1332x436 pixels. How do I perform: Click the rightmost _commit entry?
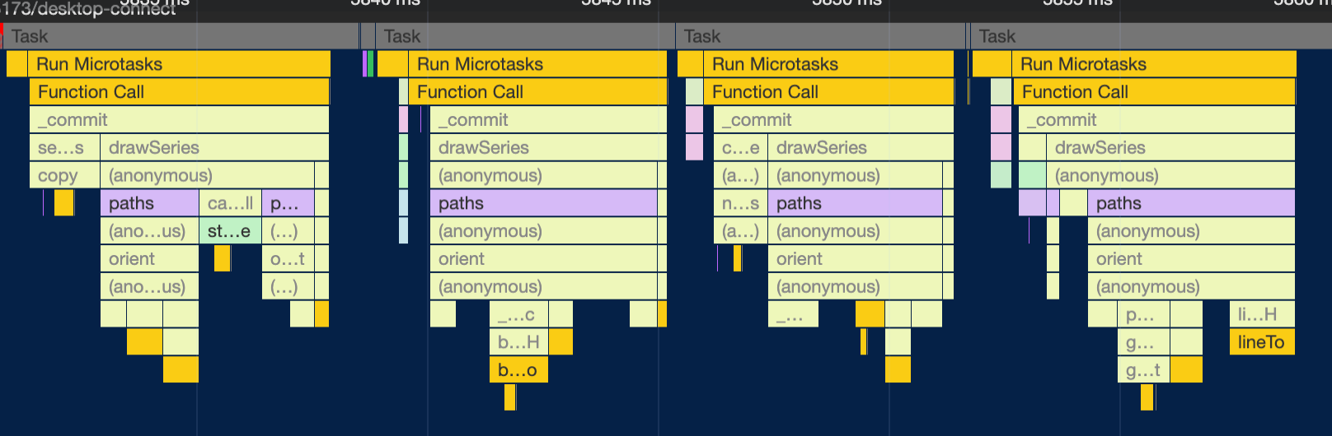pyautogui.click(x=1156, y=120)
